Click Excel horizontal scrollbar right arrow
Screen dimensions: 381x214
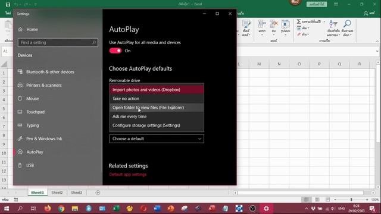373,193
